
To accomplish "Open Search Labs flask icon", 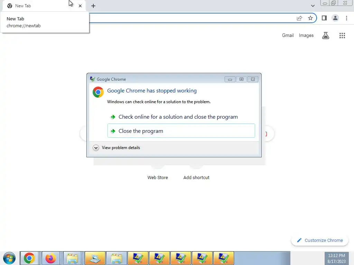I will coord(326,36).
